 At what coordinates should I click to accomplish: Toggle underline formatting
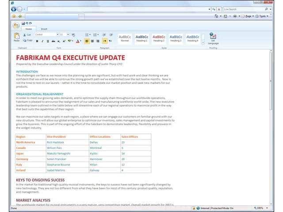point(48,41)
